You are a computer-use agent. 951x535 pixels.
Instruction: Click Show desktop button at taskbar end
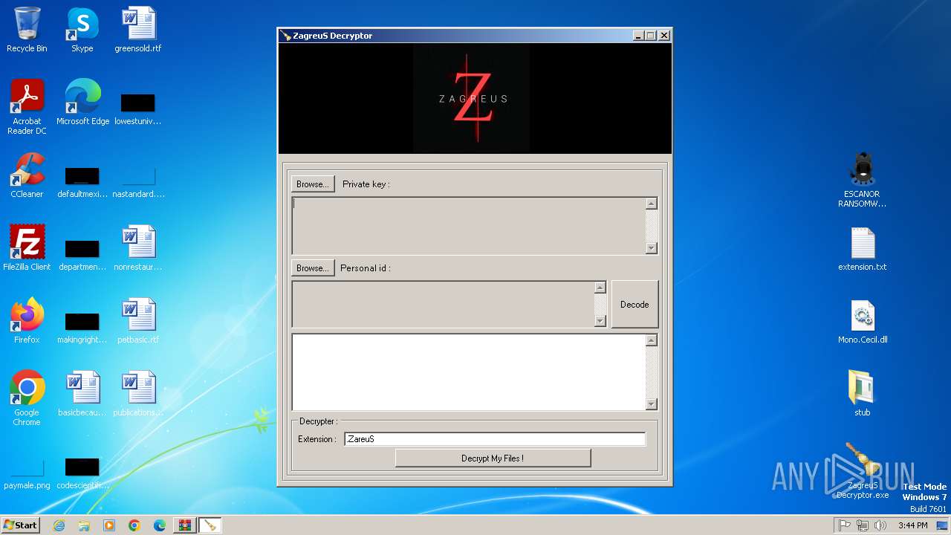pos(941,525)
